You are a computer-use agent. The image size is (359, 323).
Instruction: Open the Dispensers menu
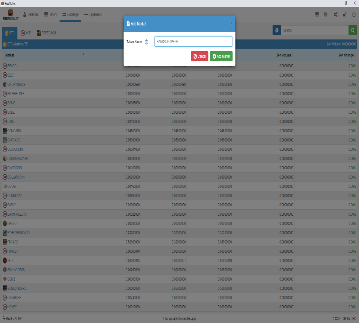coord(93,14)
